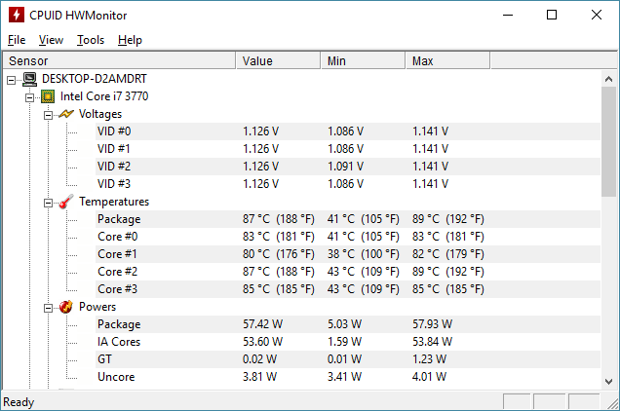
Task: Click the scrollbar down arrow
Action: click(x=608, y=382)
